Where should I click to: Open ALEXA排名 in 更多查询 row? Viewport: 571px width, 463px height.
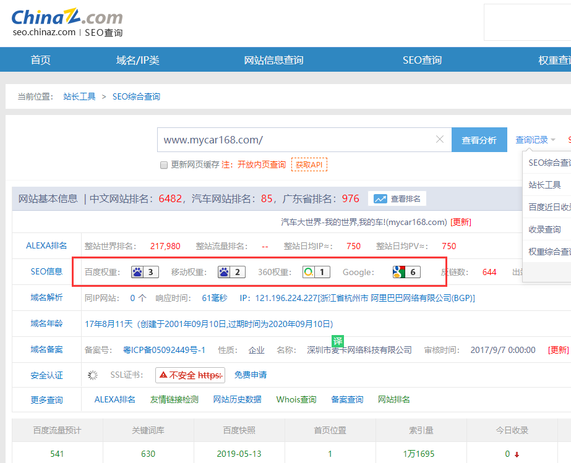(x=114, y=399)
